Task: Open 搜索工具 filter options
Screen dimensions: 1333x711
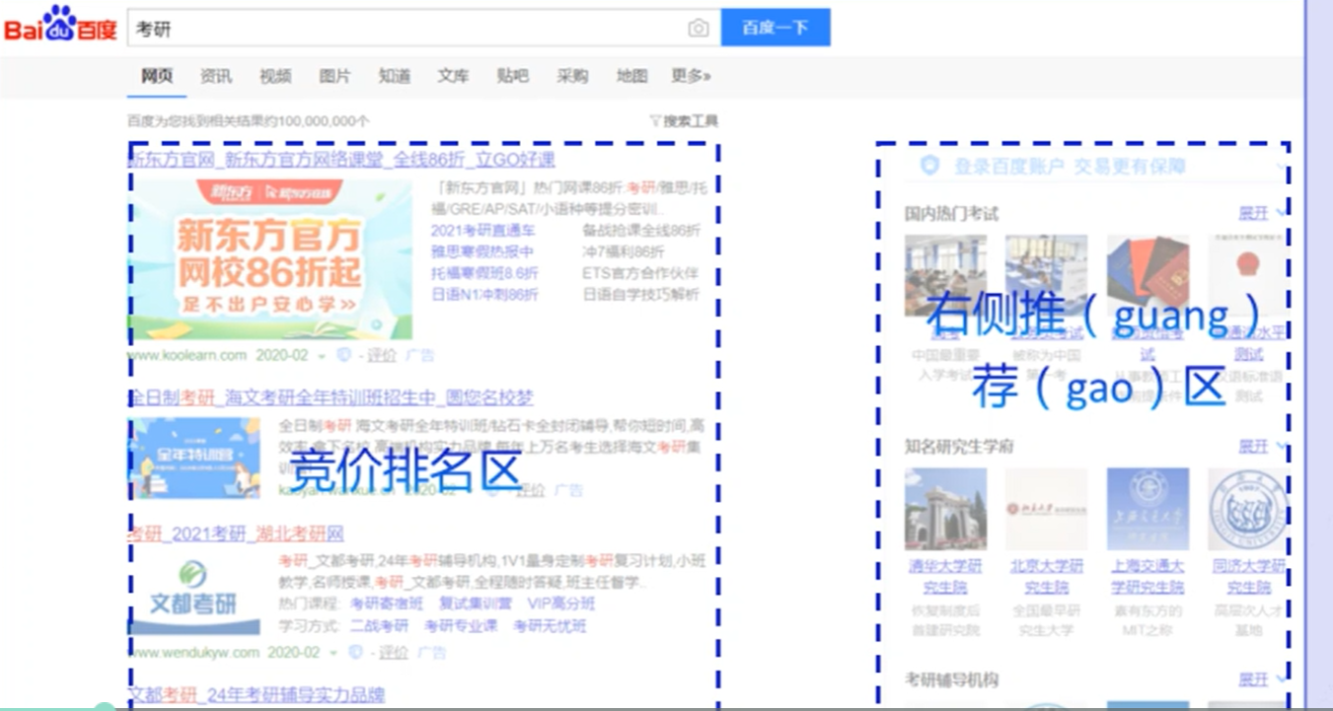Action: [x=684, y=121]
